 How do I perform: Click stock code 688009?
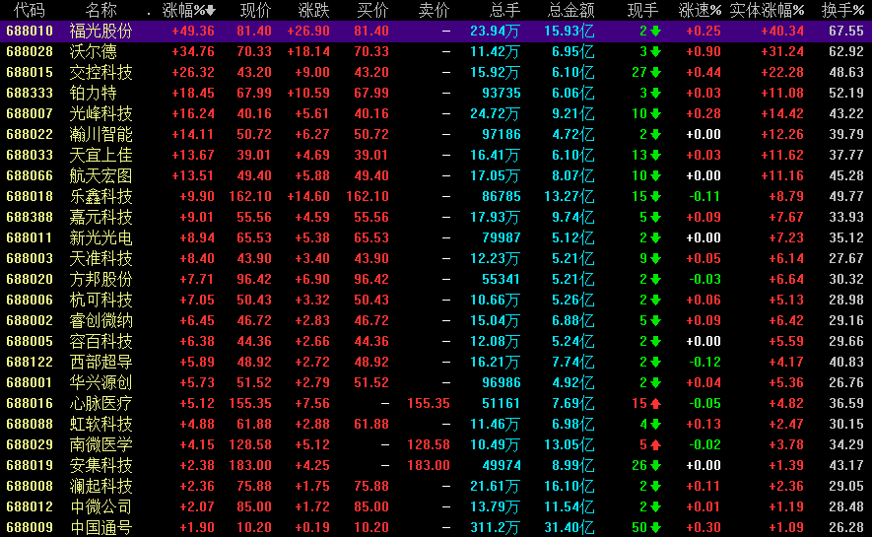tap(30, 527)
